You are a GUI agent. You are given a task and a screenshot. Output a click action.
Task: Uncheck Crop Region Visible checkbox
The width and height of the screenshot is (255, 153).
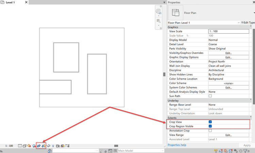pos(210,126)
